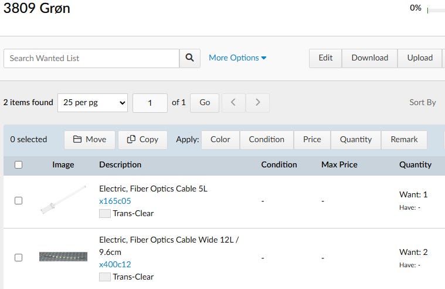This screenshot has height=289, width=445.
Task: Click the Edit button
Action: (x=325, y=58)
